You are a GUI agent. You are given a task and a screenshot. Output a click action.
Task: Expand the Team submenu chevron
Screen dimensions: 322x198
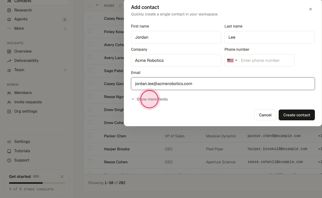(x=65, y=70)
